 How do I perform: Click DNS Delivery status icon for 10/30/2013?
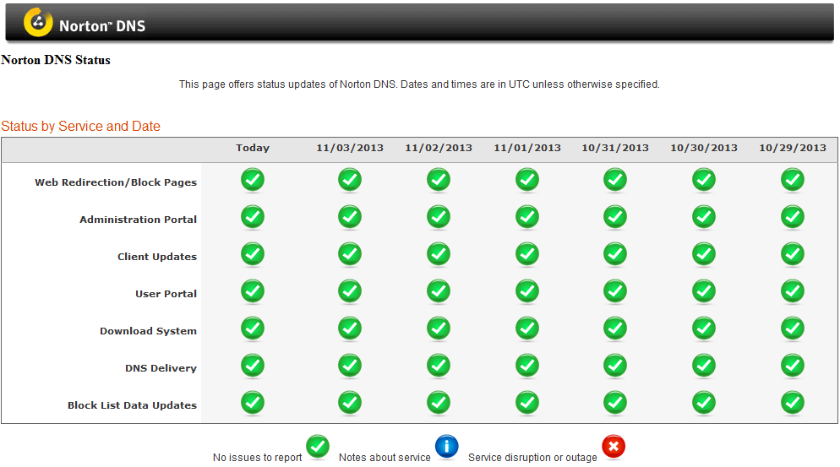(x=704, y=367)
